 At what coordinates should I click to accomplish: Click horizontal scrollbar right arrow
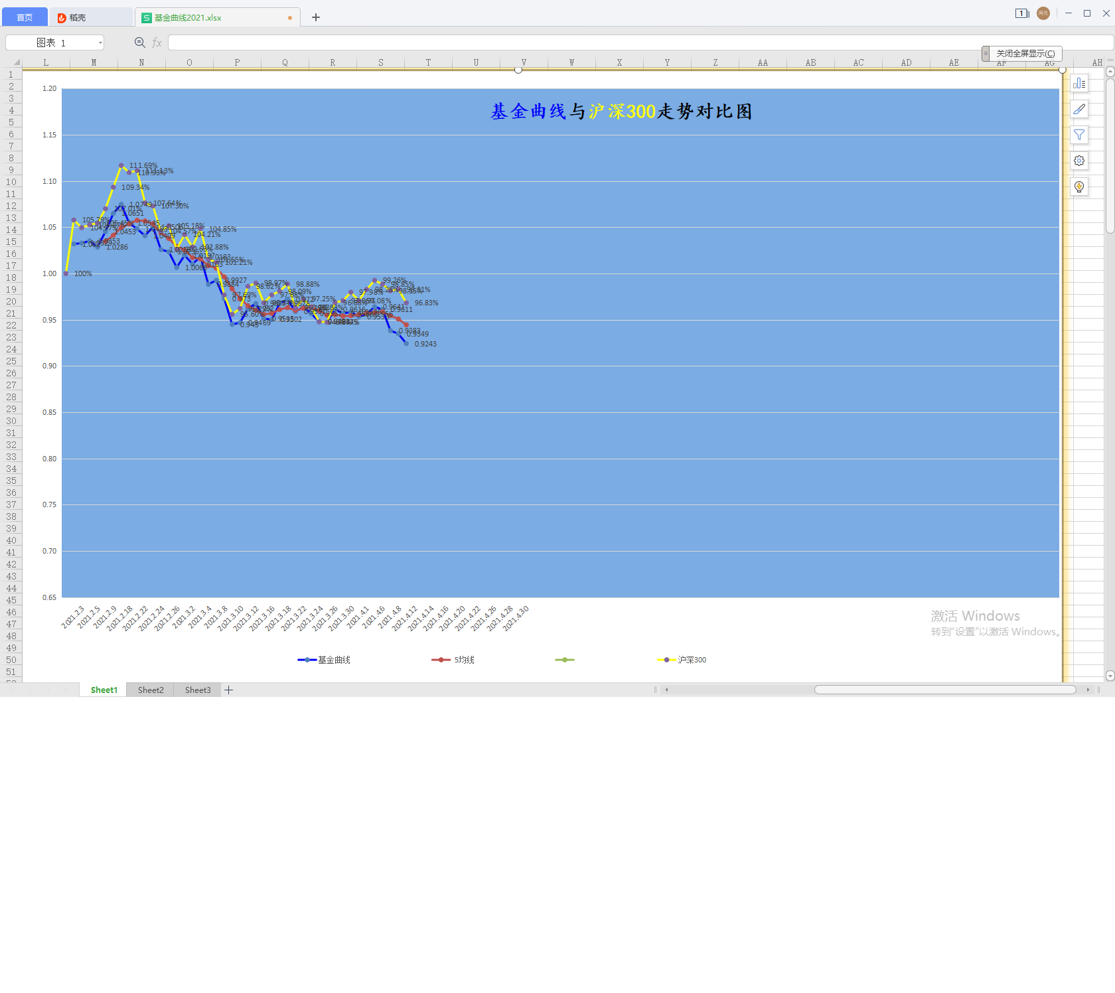pos(1088,690)
